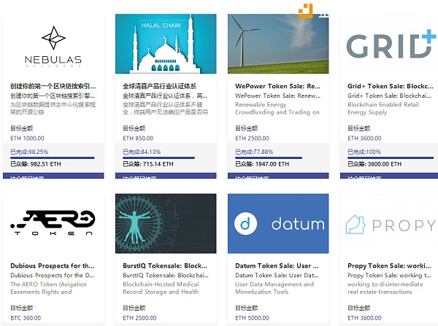Click Blockchain-Hosted Medical Record Storage description
The height and width of the screenshot is (326, 438).
(x=161, y=288)
